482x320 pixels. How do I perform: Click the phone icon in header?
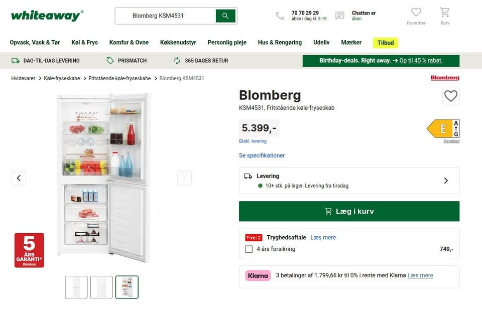280,16
